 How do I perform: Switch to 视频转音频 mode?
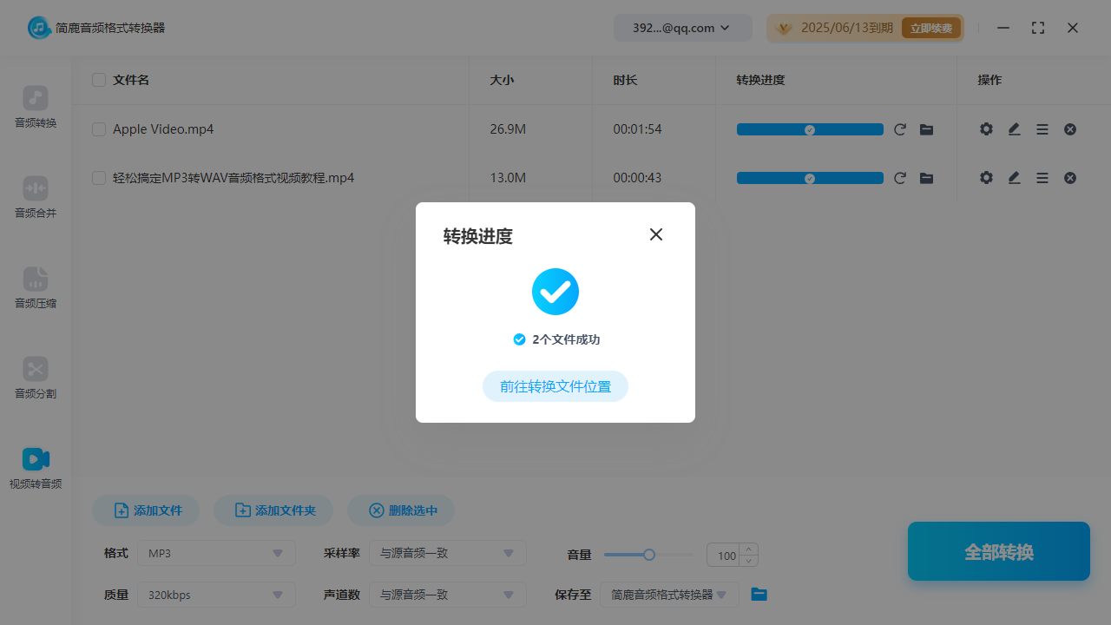pos(35,467)
